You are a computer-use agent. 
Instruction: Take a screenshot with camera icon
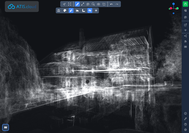point(98,4)
